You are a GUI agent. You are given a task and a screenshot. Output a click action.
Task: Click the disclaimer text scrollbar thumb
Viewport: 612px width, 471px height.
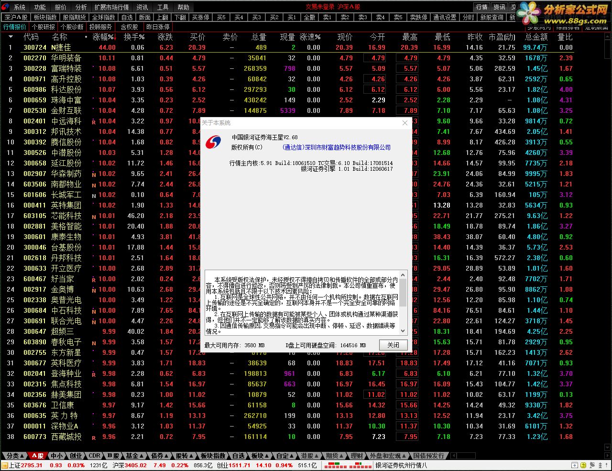[x=403, y=293]
